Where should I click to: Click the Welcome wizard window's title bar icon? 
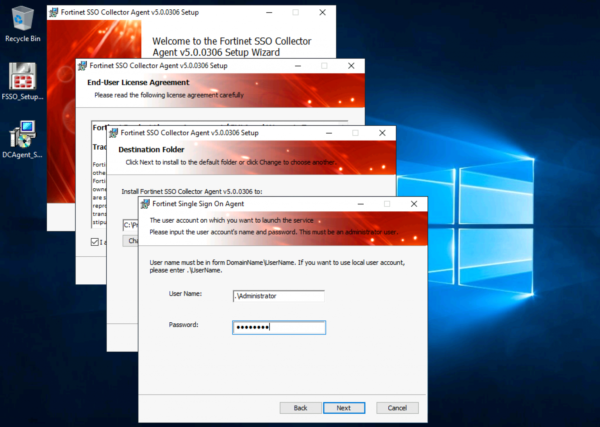pos(54,13)
